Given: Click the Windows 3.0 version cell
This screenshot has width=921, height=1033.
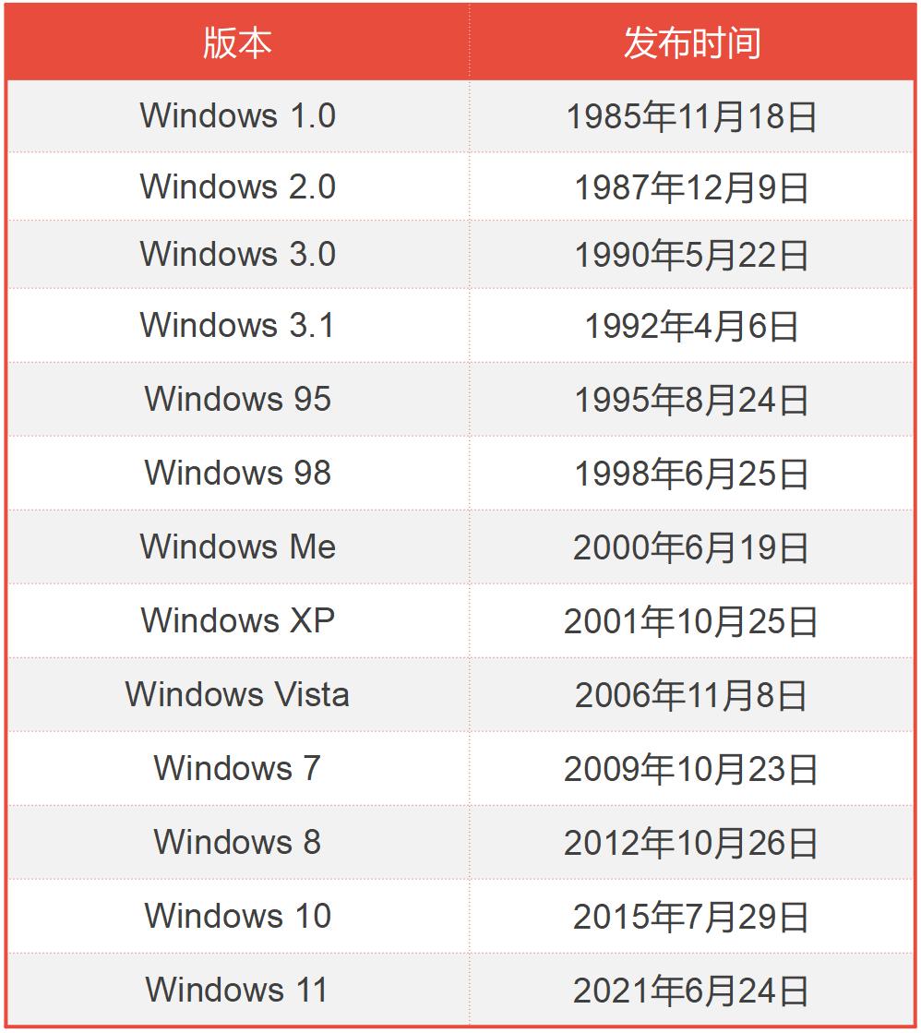Looking at the screenshot, I should click(238, 254).
